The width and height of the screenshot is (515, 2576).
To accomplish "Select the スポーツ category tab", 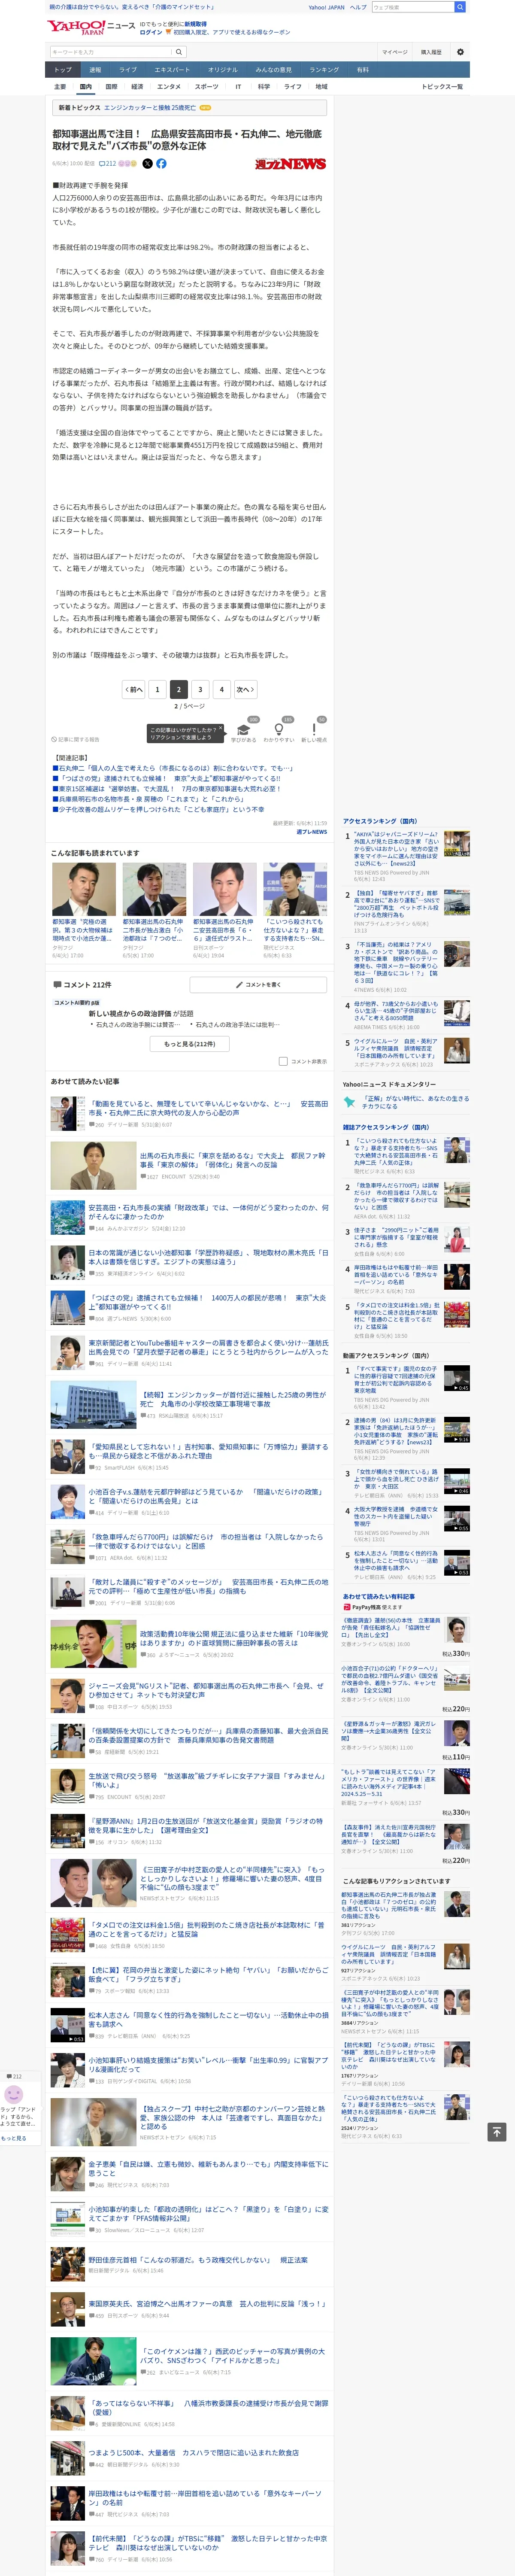I will click(206, 87).
